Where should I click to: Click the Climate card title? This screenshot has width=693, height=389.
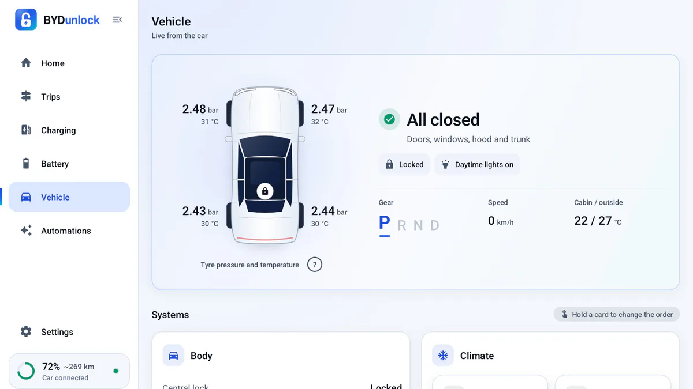coord(477,356)
